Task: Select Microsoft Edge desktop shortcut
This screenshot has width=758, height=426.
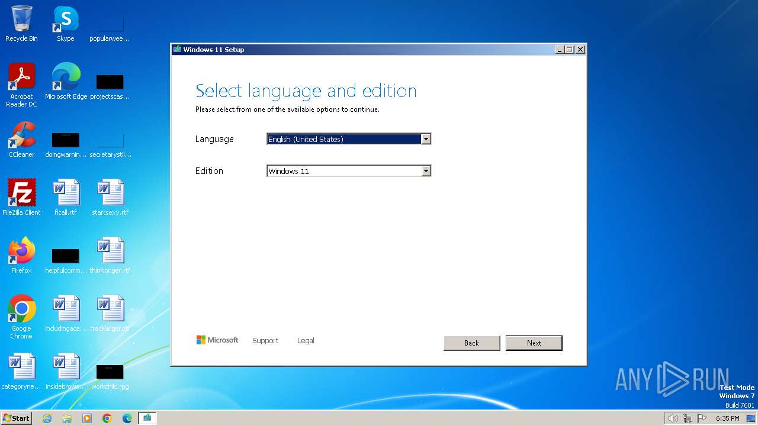Action: [66, 81]
